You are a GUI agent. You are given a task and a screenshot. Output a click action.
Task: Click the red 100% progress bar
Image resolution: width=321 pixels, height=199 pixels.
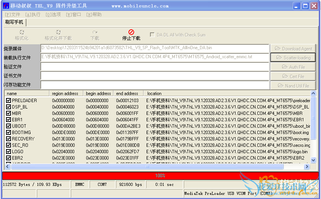click(x=160, y=176)
